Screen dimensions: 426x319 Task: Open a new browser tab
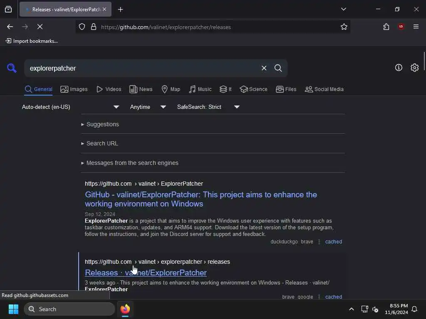pyautogui.click(x=120, y=10)
